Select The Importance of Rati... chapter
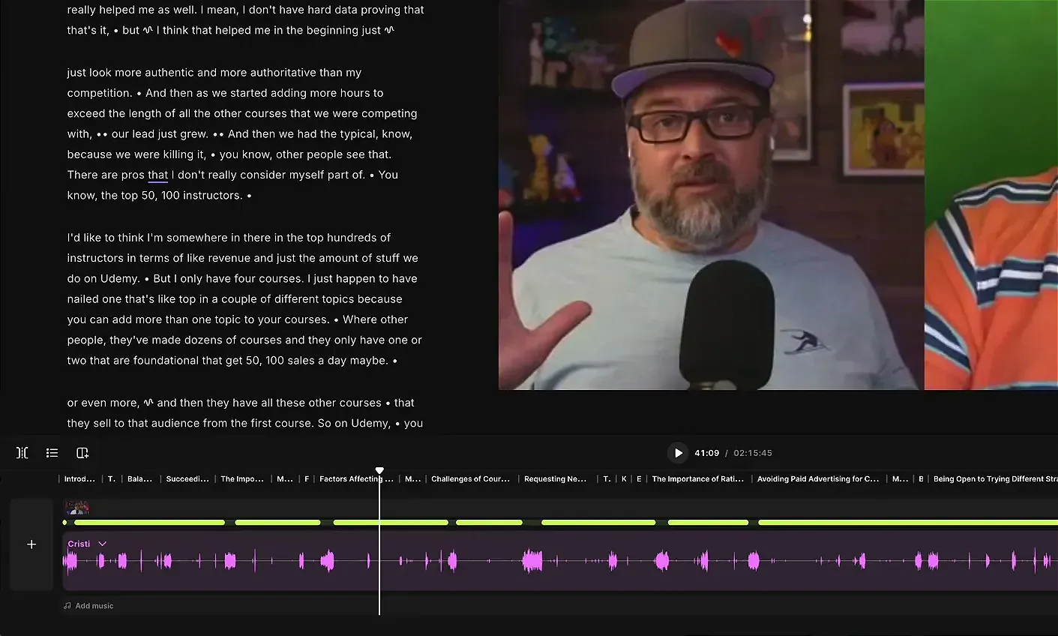This screenshot has height=636, width=1058. click(x=698, y=478)
